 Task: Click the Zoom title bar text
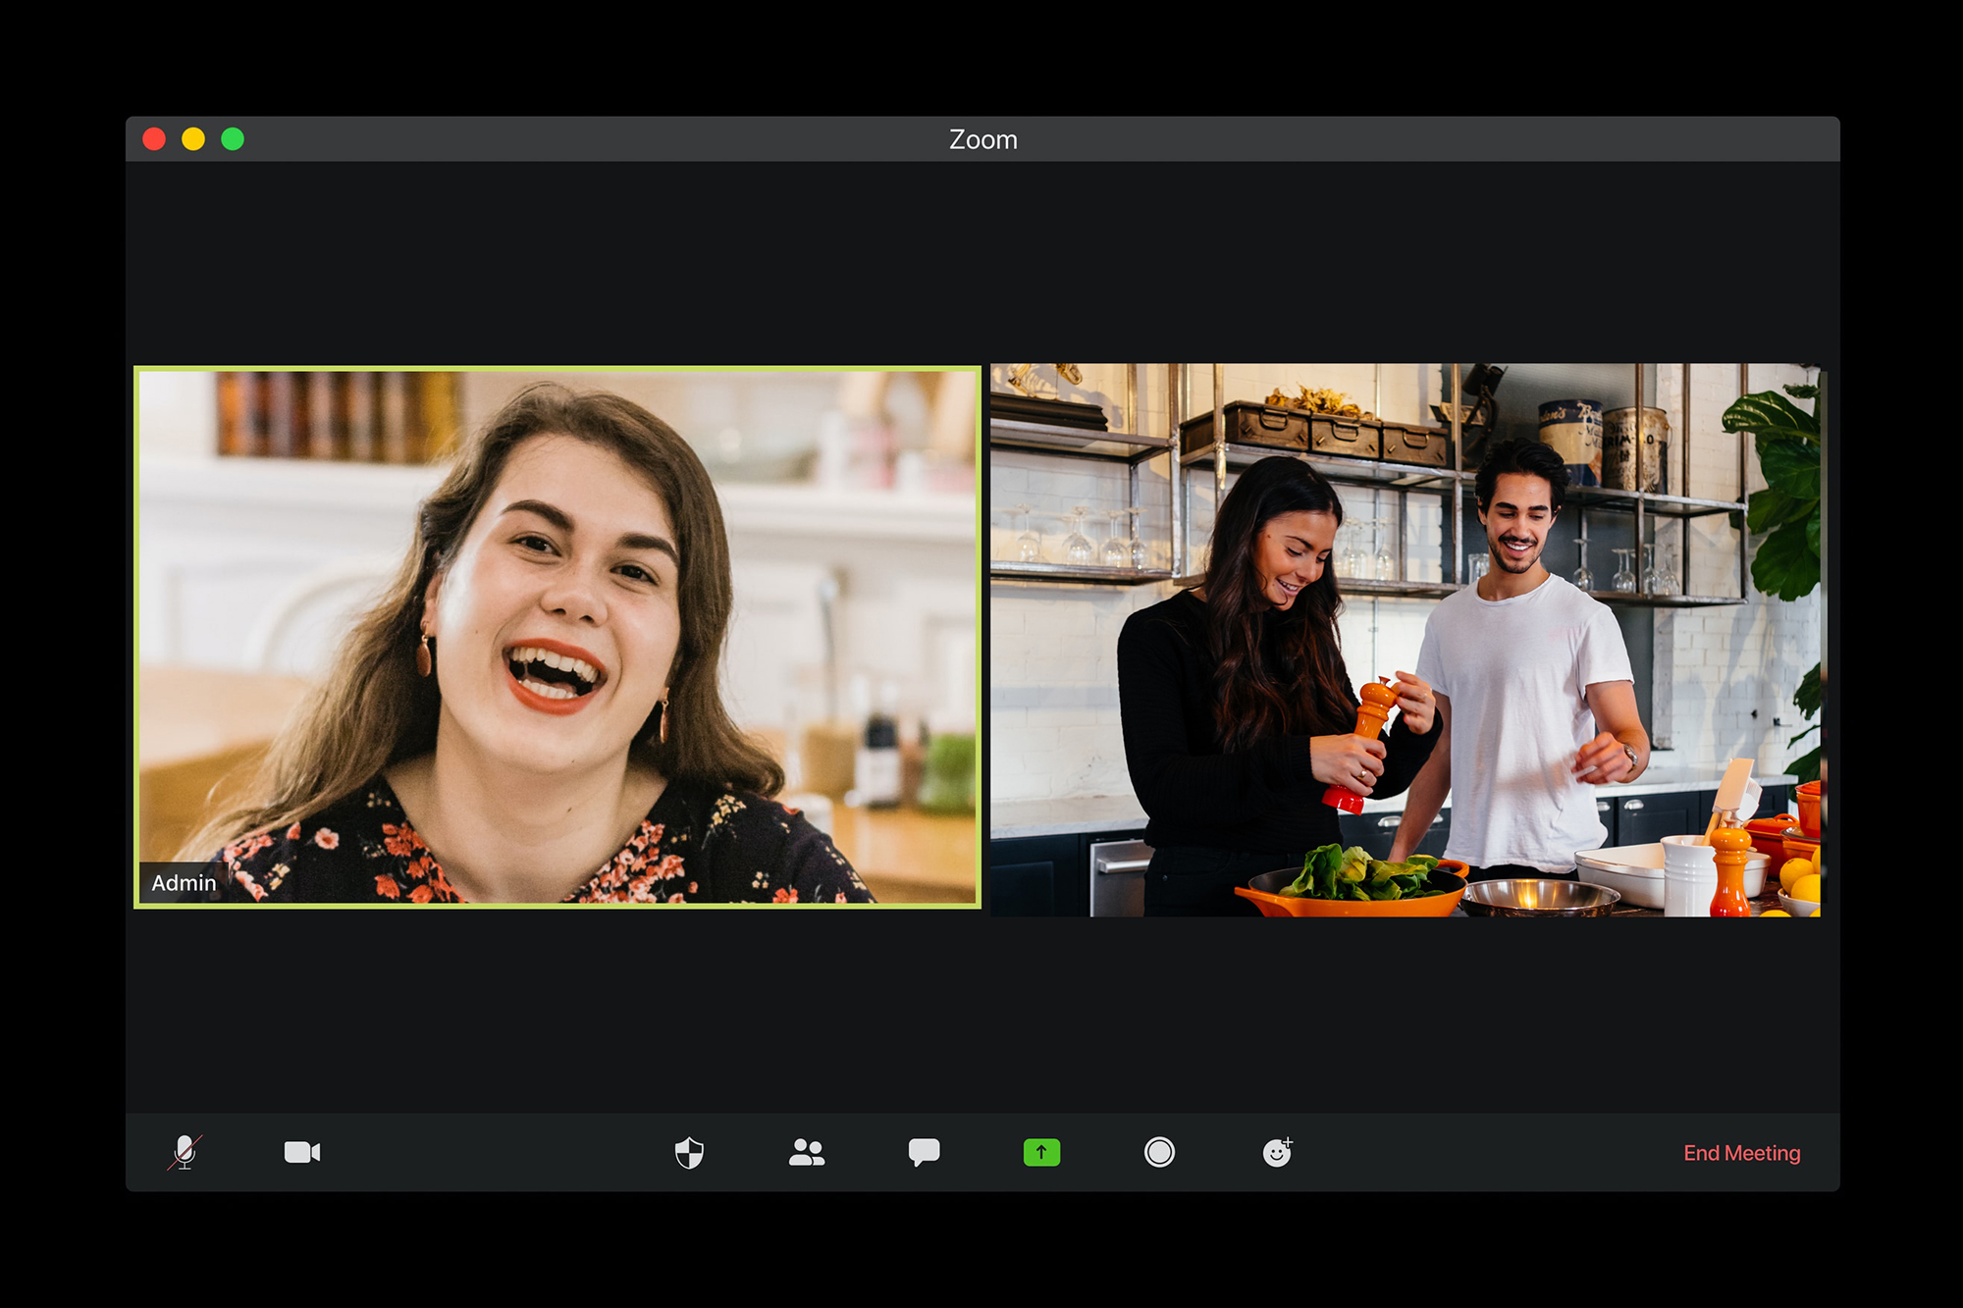[981, 139]
